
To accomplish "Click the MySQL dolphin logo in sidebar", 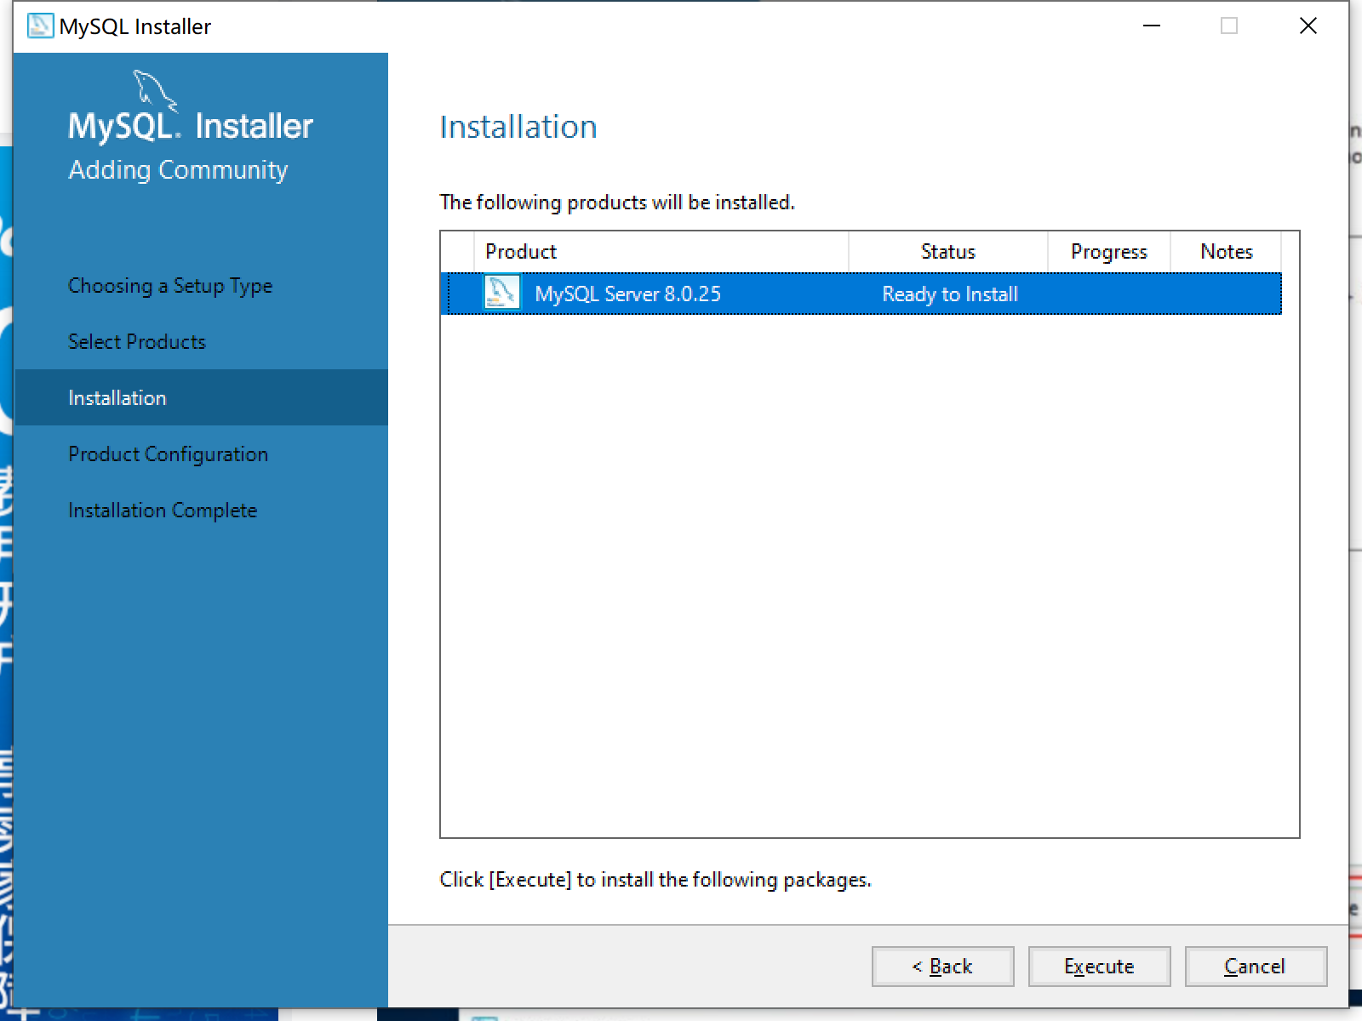I will pos(156,91).
